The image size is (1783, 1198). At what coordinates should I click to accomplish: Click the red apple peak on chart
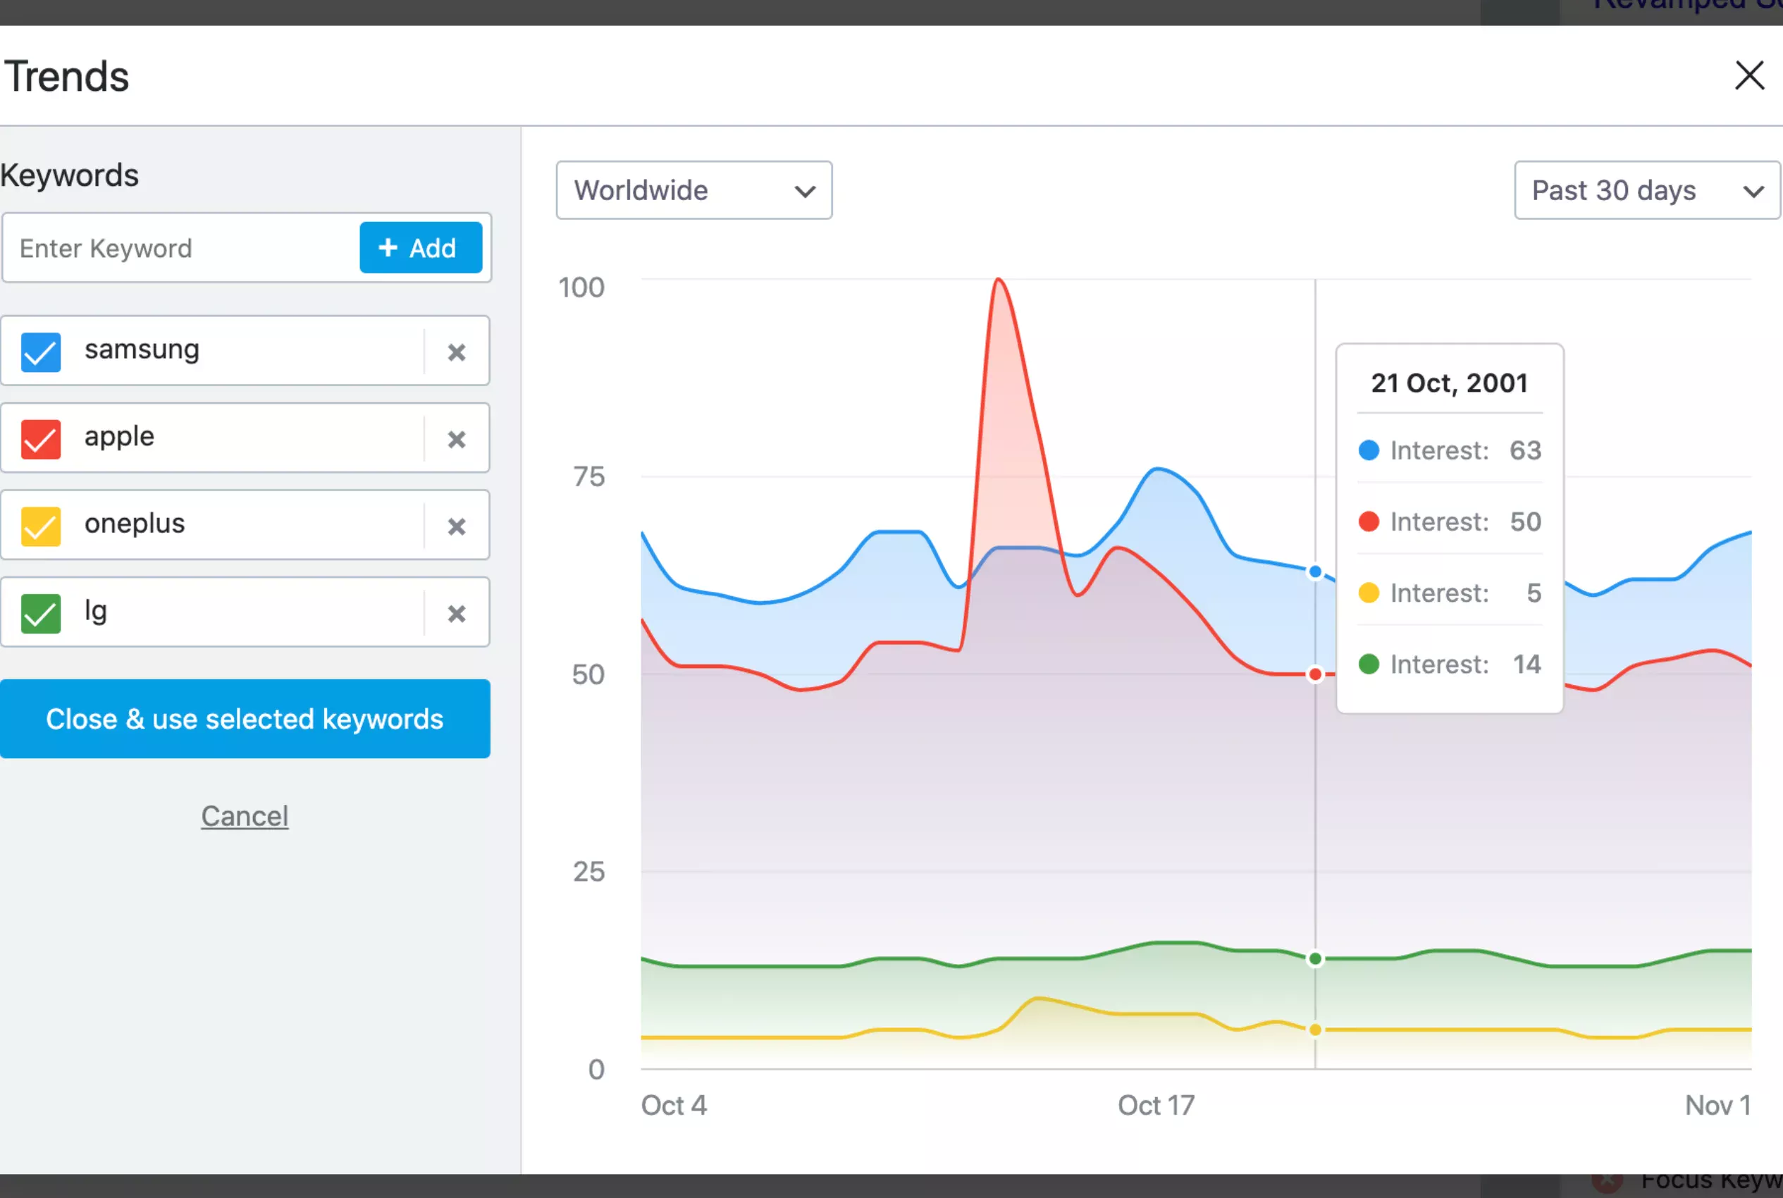coord(999,280)
